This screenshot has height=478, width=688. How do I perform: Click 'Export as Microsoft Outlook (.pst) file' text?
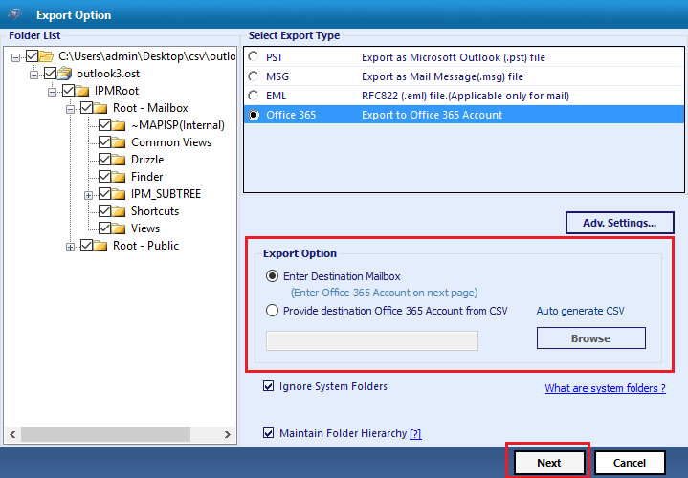coord(454,57)
